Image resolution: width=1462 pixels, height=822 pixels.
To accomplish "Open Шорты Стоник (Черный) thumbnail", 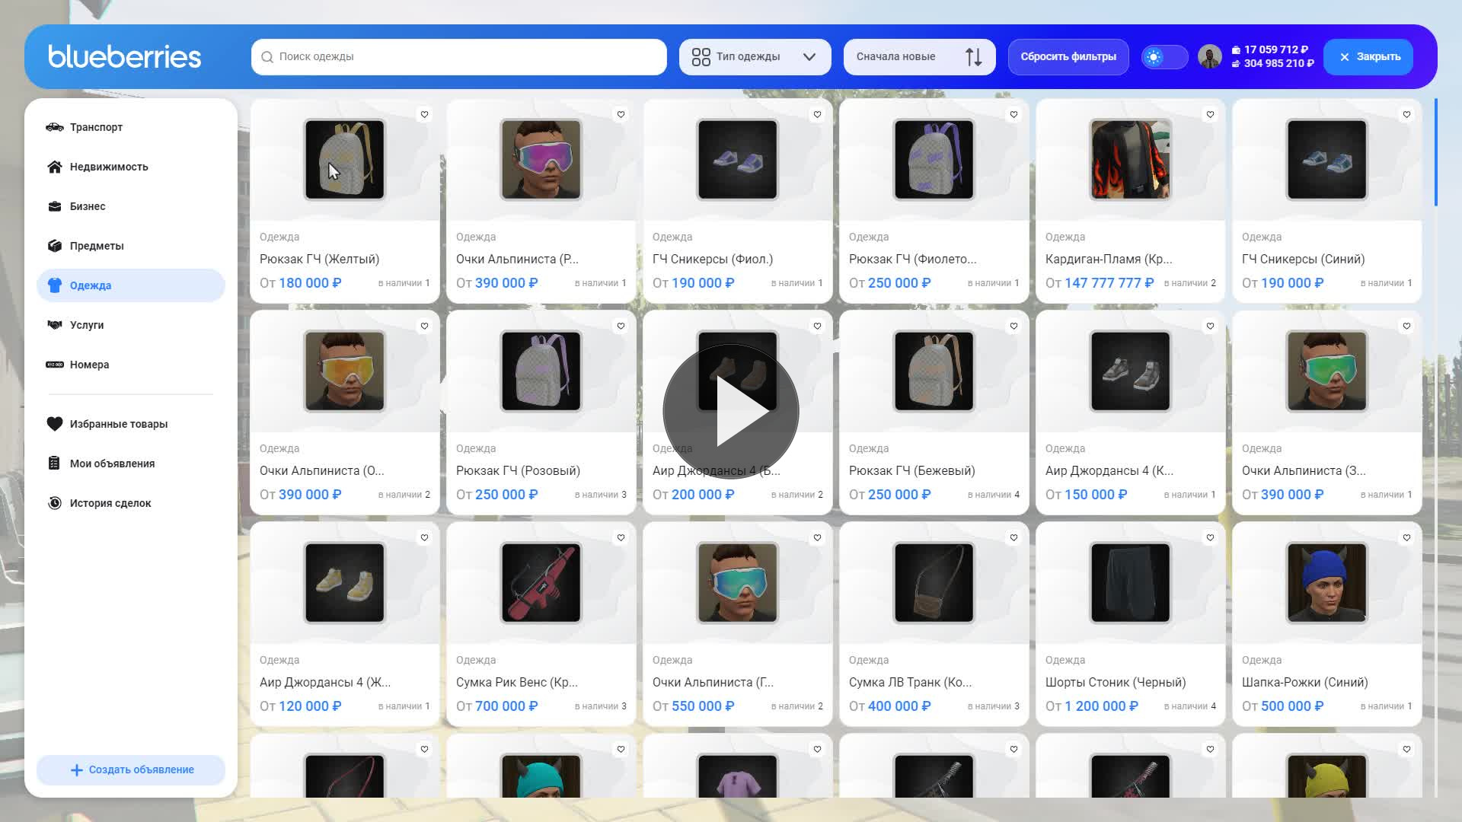I will [x=1131, y=583].
